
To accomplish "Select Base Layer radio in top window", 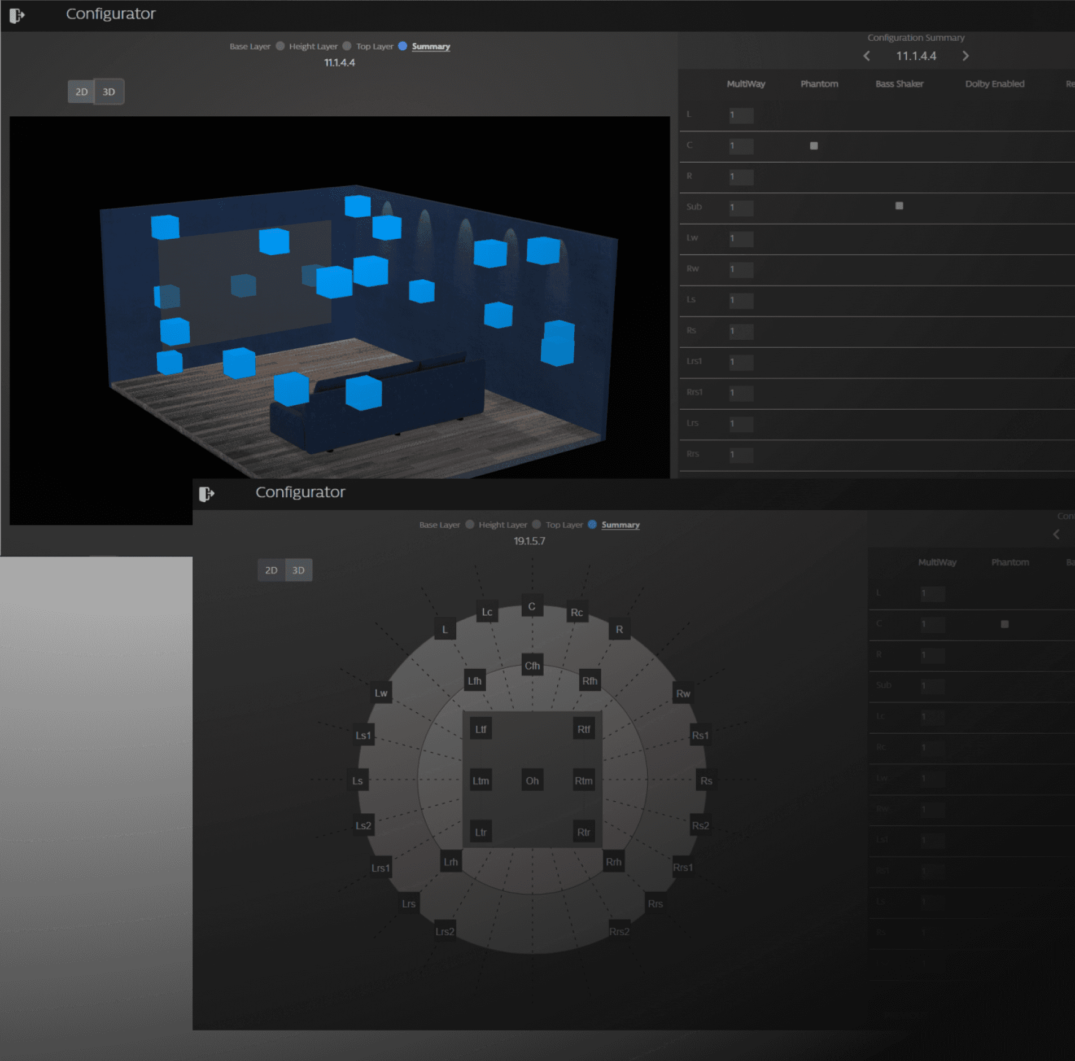I will (279, 46).
